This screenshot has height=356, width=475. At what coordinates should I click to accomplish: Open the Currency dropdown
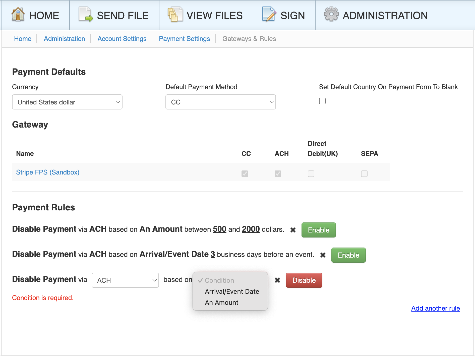[67, 102]
